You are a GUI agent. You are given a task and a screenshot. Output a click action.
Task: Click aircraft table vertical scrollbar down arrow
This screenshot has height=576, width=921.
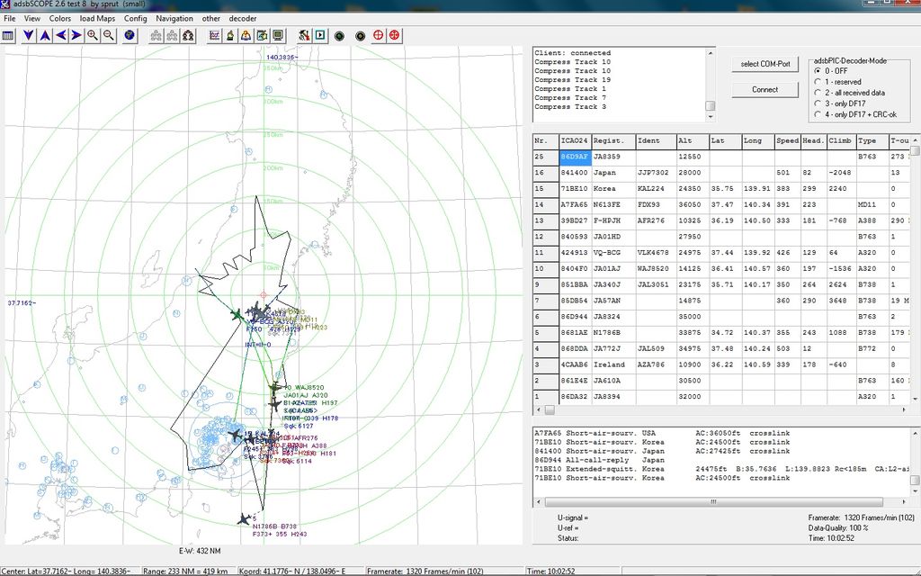click(x=915, y=399)
